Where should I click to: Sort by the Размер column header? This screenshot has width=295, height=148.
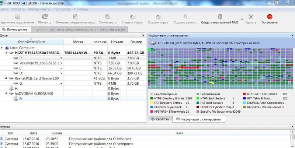click(x=136, y=42)
